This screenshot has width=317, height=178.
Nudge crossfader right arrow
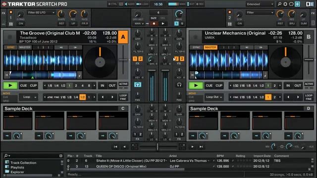click(192, 147)
